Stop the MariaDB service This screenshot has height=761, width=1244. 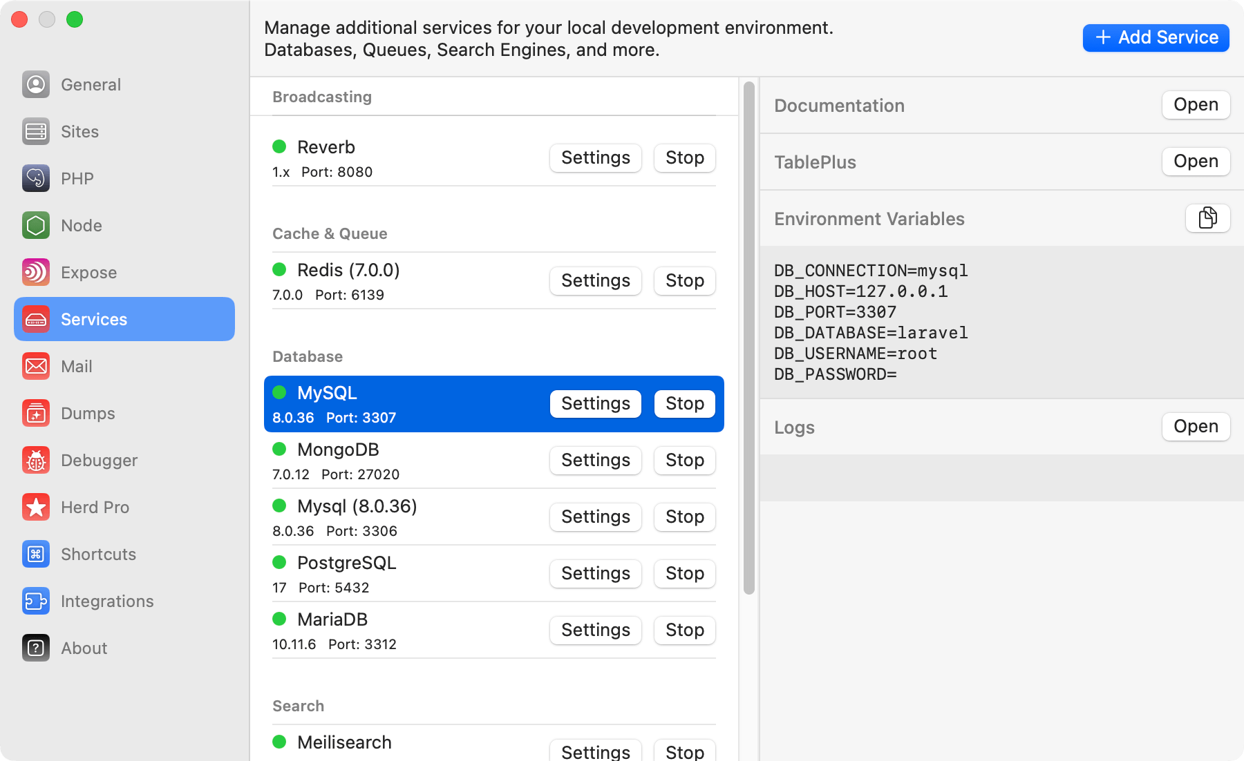[x=685, y=630]
